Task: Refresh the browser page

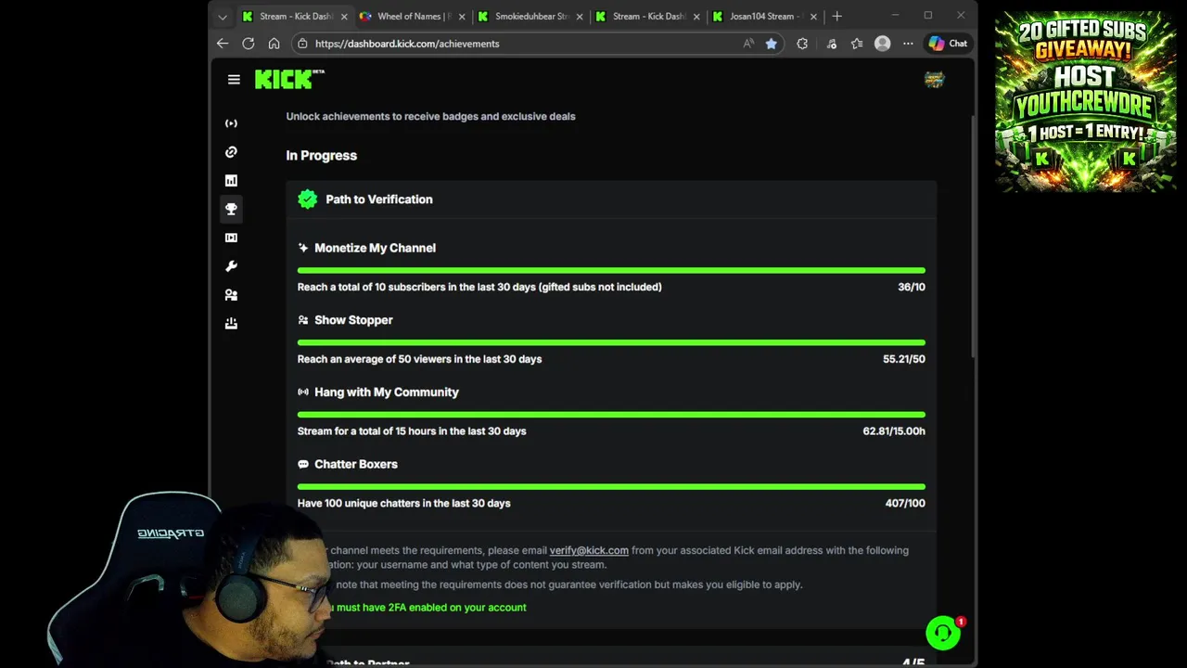Action: pos(249,44)
